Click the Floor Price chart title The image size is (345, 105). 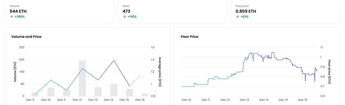coord(190,37)
